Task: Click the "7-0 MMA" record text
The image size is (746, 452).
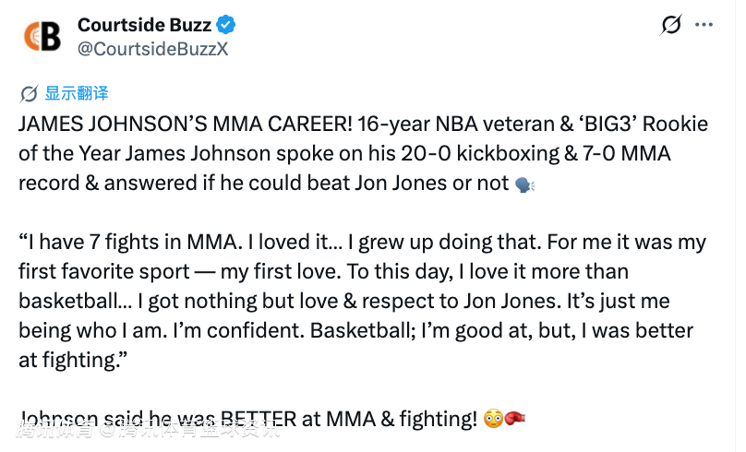Action: point(627,153)
